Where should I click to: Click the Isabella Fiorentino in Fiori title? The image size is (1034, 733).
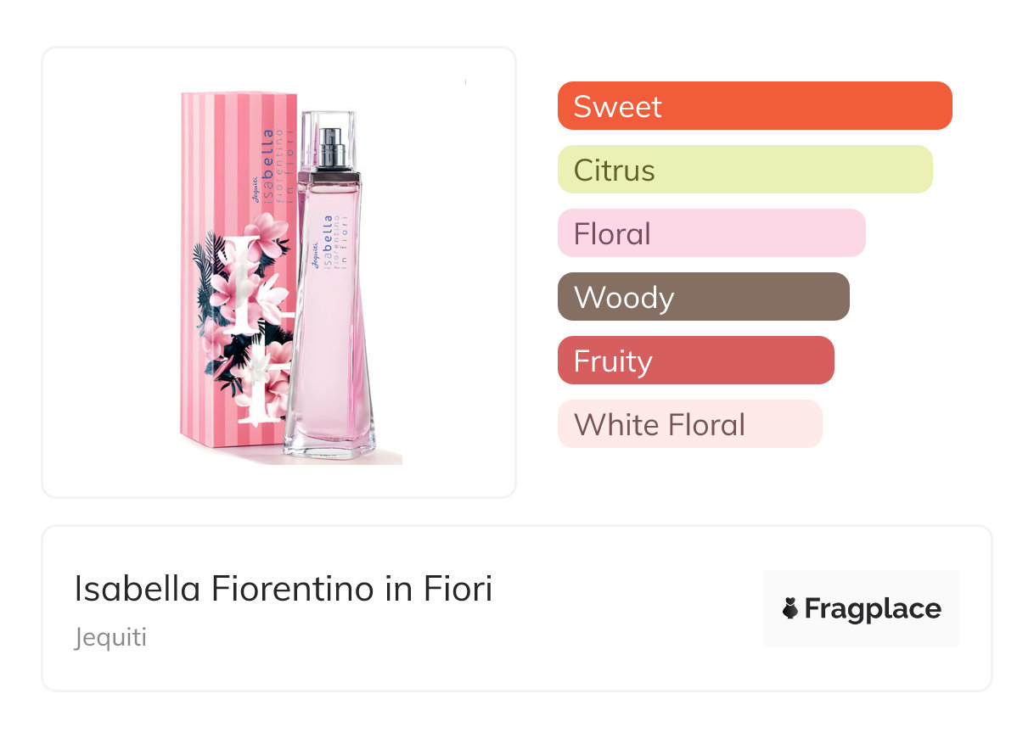tap(283, 589)
